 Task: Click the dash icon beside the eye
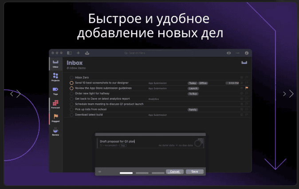(237, 53)
